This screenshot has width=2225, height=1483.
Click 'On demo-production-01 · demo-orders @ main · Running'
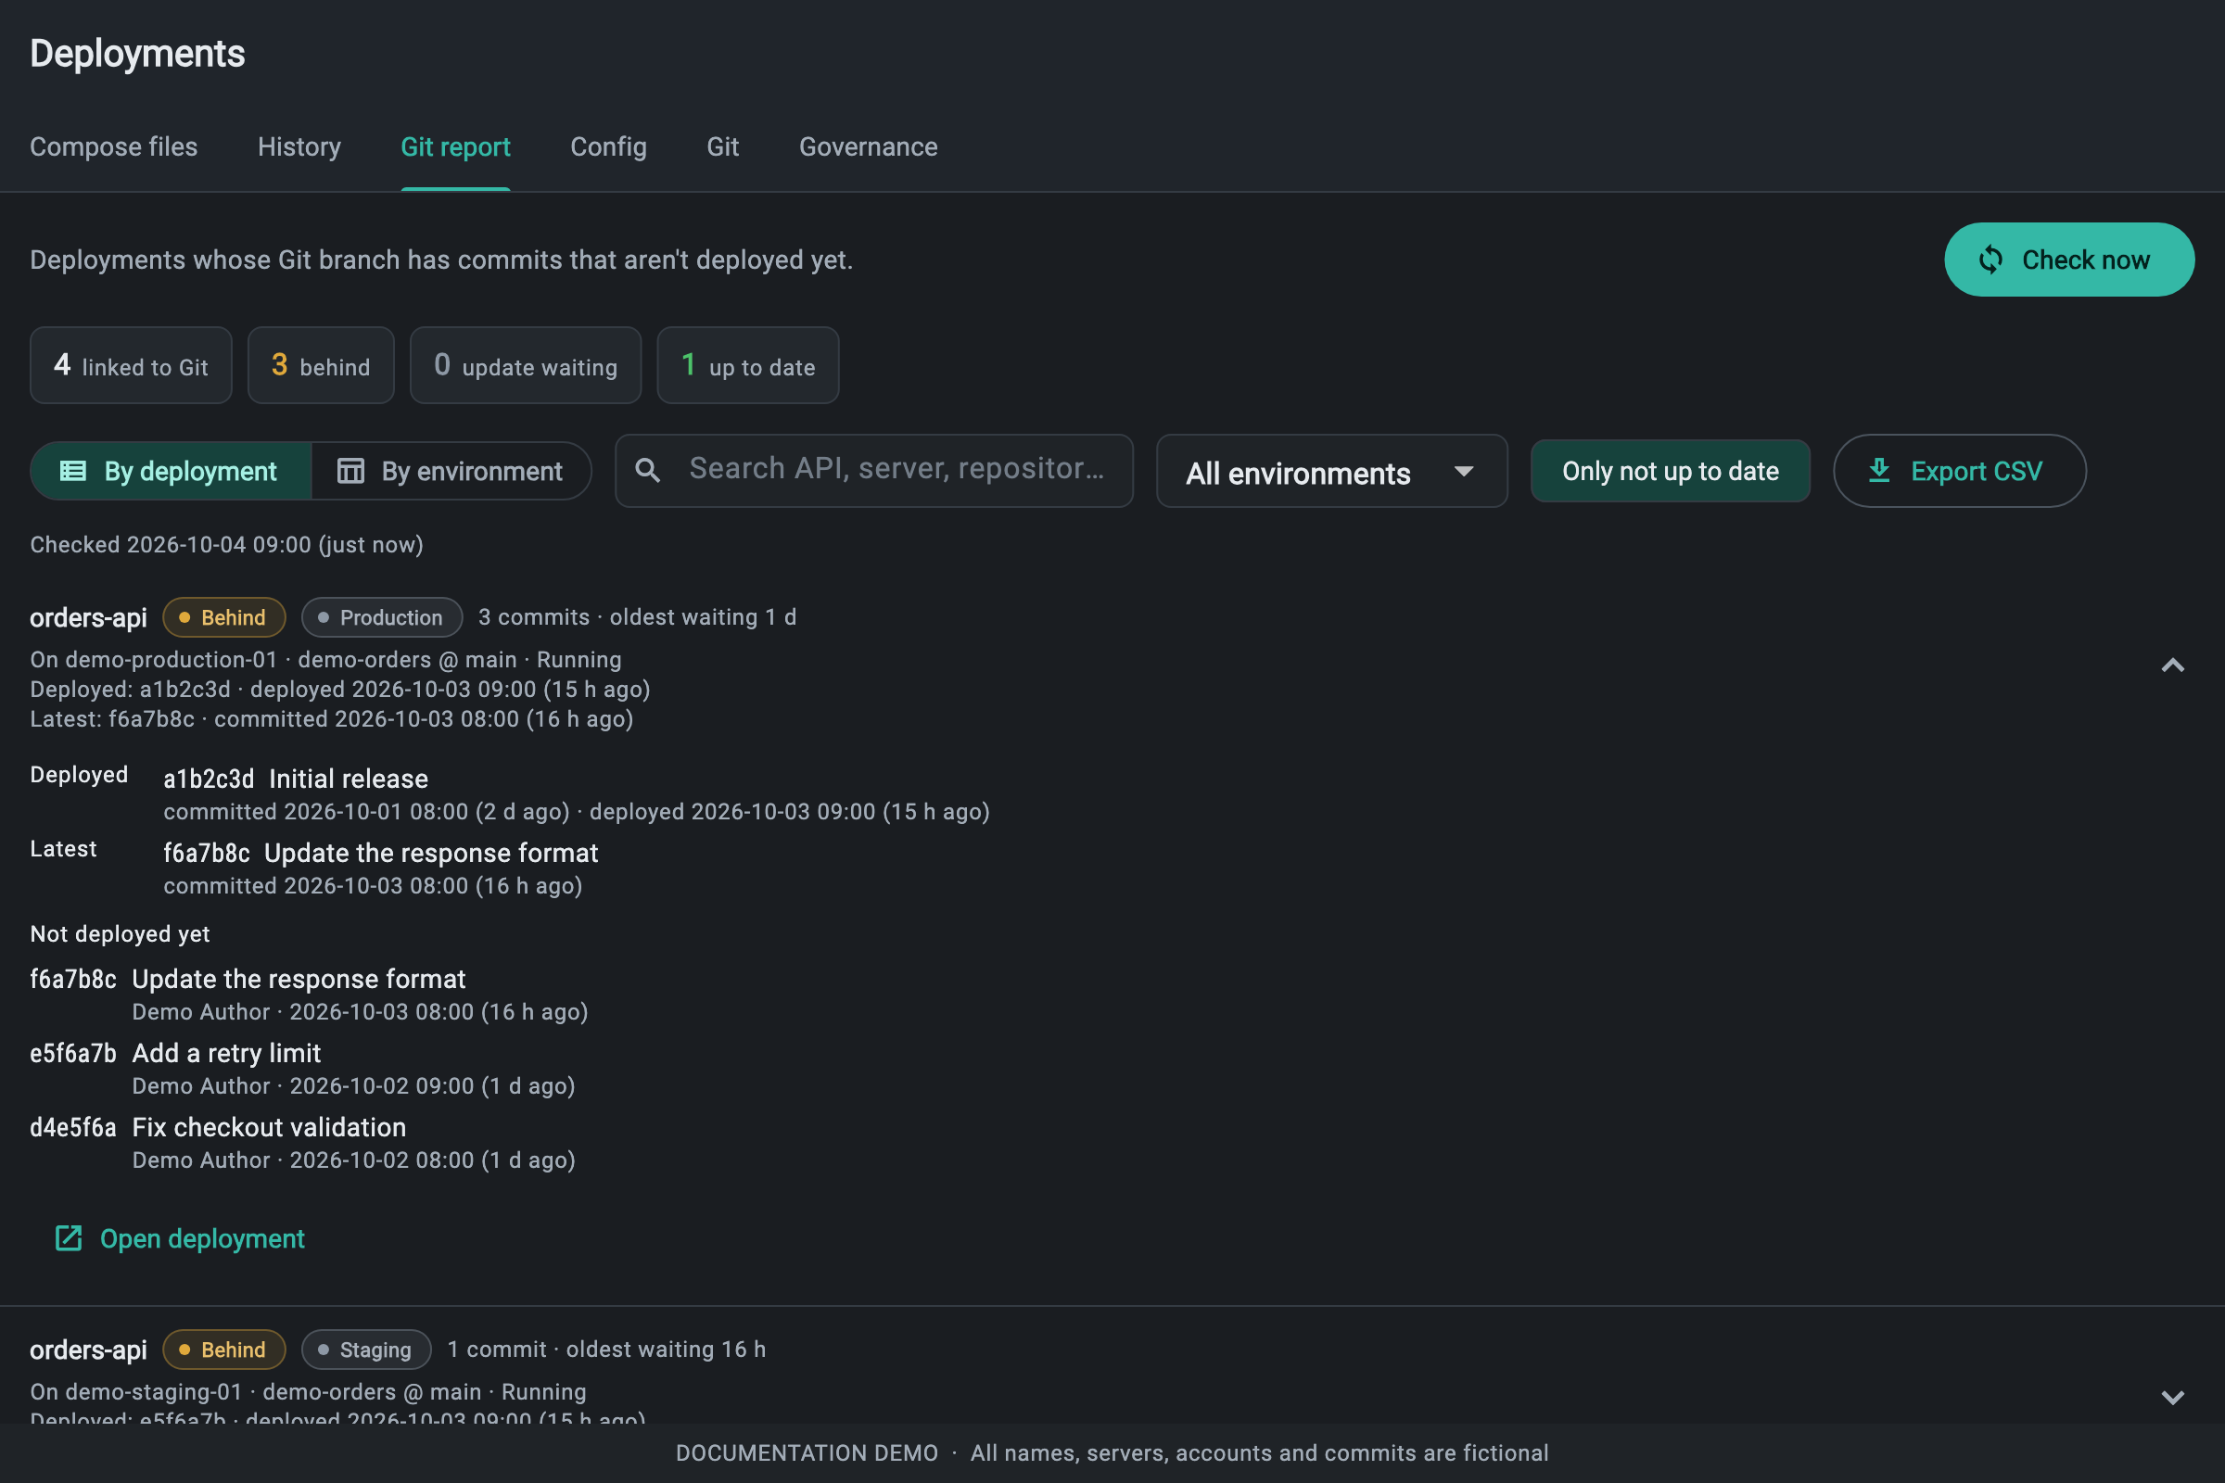tap(325, 659)
